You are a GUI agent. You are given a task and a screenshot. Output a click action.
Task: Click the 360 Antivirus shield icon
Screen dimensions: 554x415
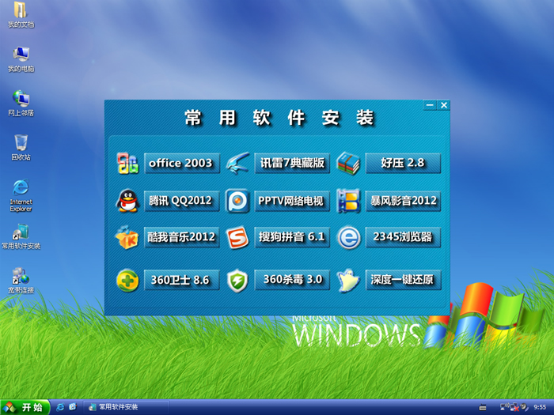[238, 280]
